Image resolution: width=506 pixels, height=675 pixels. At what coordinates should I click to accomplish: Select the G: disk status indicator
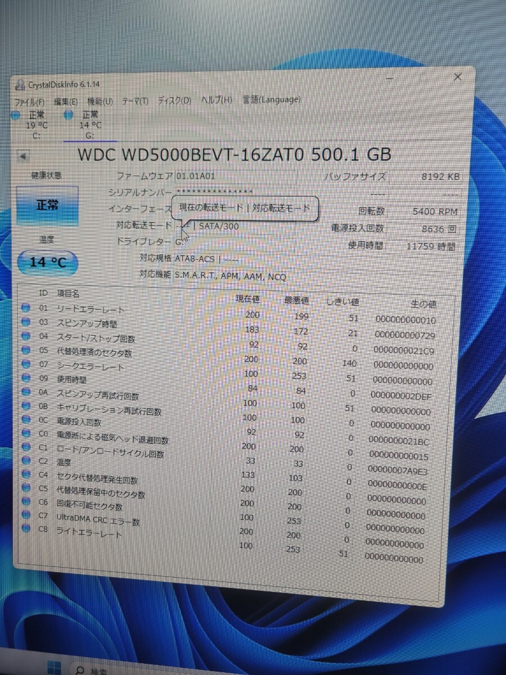pos(69,115)
